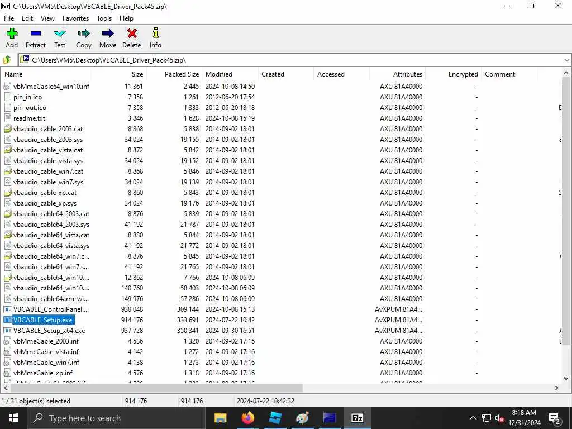Open the Tools menu
The height and width of the screenshot is (429, 572).
(104, 18)
